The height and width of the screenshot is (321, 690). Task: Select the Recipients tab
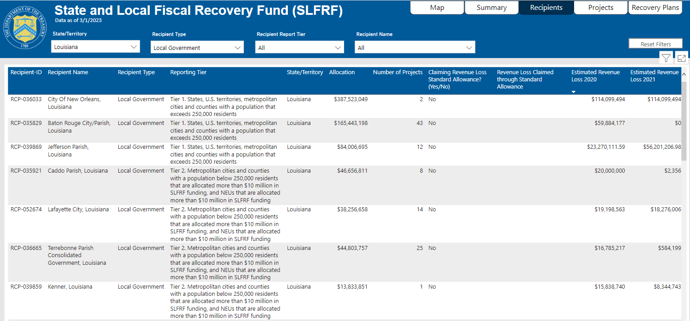[546, 8]
